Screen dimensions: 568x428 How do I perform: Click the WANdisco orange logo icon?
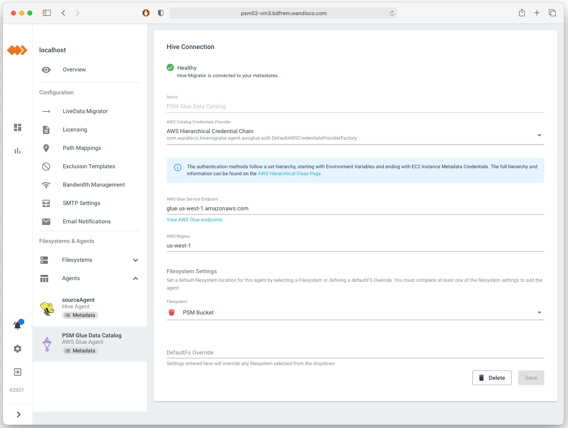point(17,50)
